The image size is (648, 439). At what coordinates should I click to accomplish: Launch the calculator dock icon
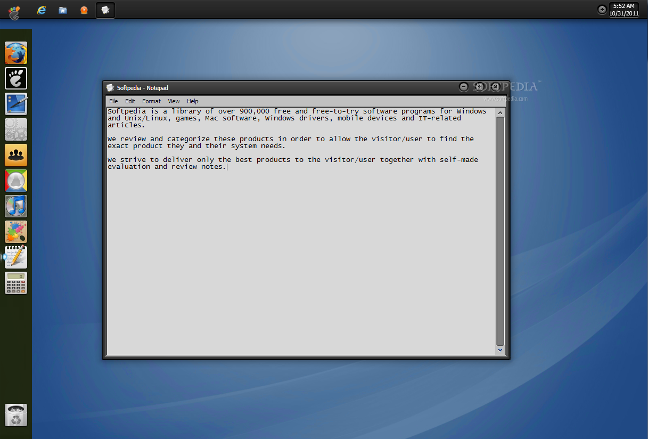coord(16,283)
